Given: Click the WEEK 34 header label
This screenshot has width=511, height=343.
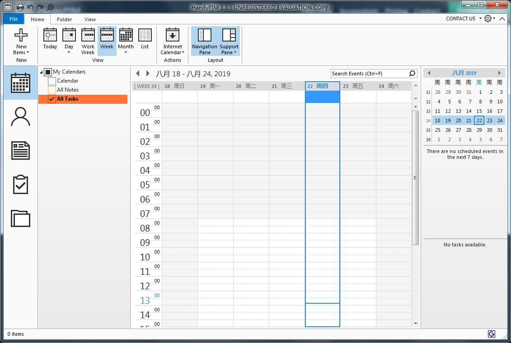Looking at the screenshot, I should click(x=147, y=86).
